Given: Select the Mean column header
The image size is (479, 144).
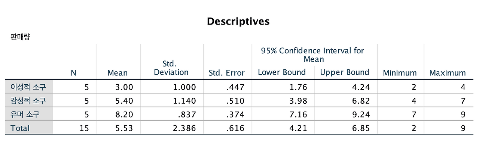Looking at the screenshot, I should point(118,73).
